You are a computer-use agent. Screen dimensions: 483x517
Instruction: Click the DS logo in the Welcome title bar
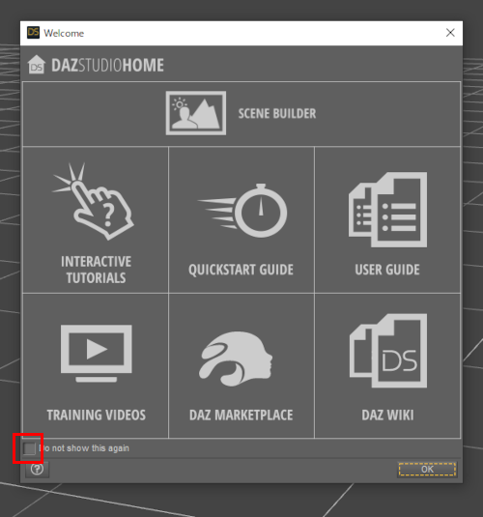(x=33, y=33)
